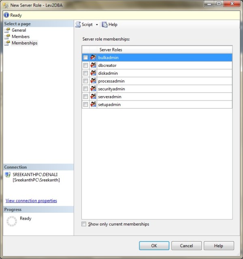Image resolution: width=243 pixels, height=259 pixels.
Task: Toggle Show only current memberships
Action: (x=84, y=224)
